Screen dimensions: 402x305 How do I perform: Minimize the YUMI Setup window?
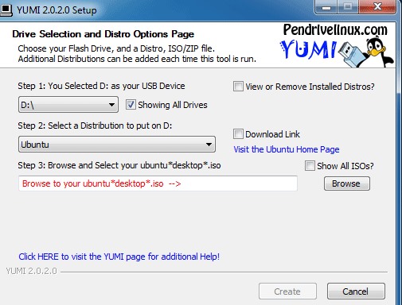(326, 7)
